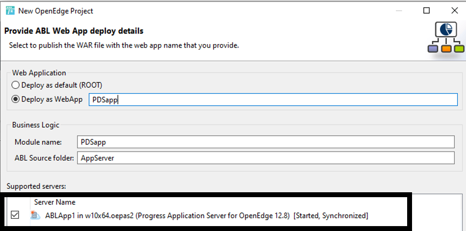Uncheck the ABLApp1 server checkbox
Image resolution: width=466 pixels, height=231 pixels.
pos(15,215)
